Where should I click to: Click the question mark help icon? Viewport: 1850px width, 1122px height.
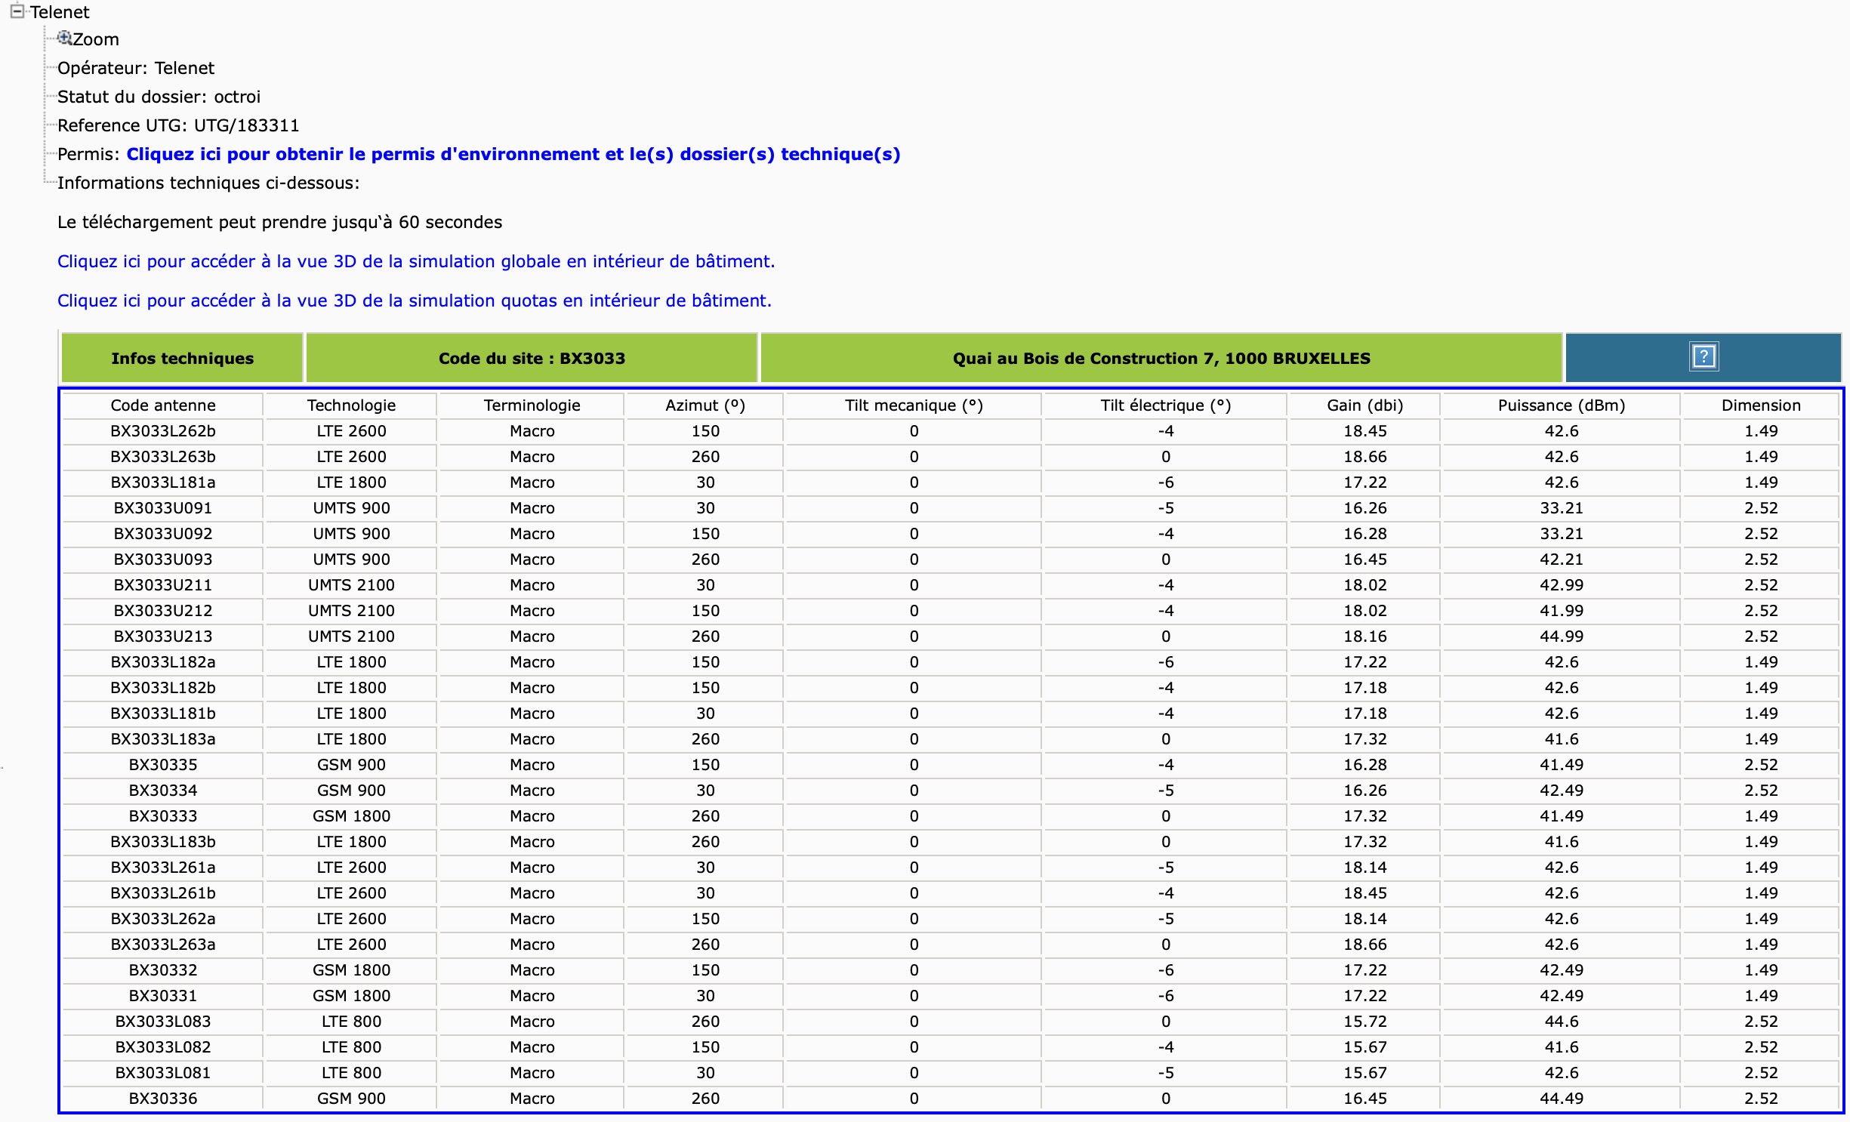pos(1704,356)
